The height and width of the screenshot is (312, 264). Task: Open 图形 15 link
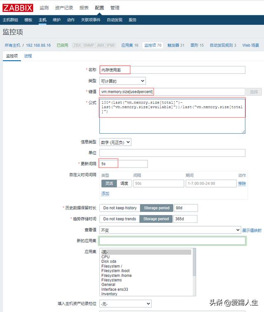pos(197,45)
